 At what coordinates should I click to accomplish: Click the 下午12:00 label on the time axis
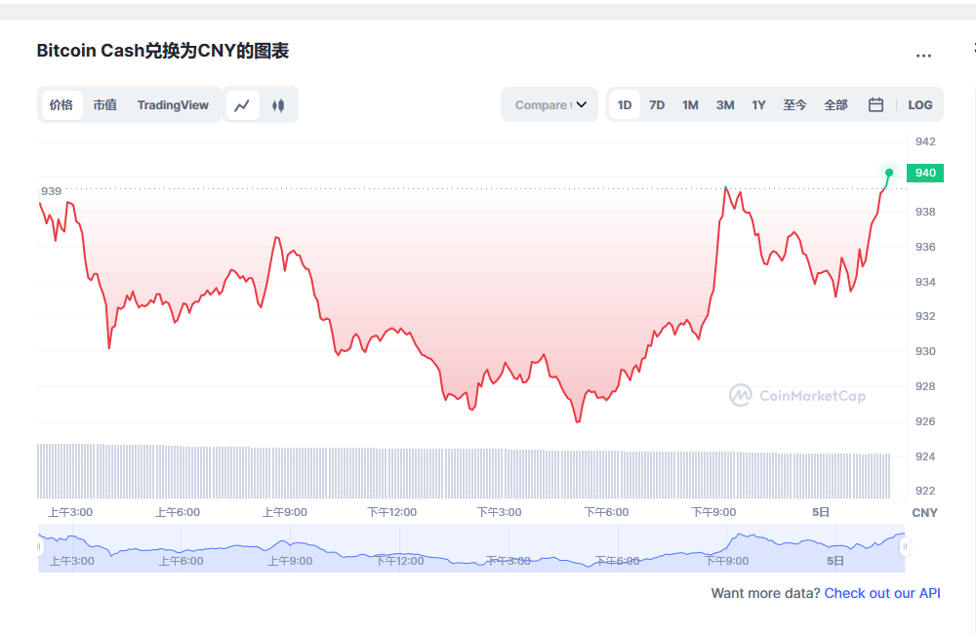[392, 512]
